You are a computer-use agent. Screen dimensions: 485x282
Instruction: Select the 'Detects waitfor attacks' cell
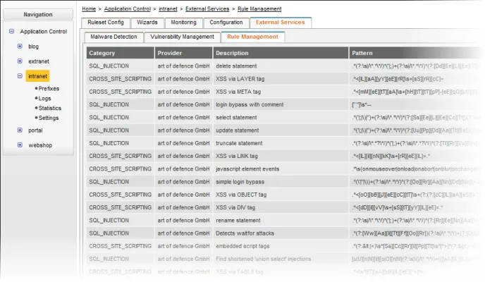point(281,233)
